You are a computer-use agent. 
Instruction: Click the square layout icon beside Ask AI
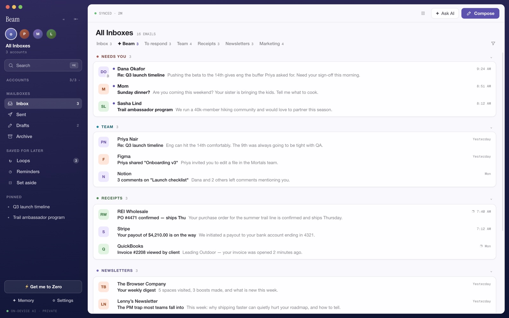tap(423, 13)
